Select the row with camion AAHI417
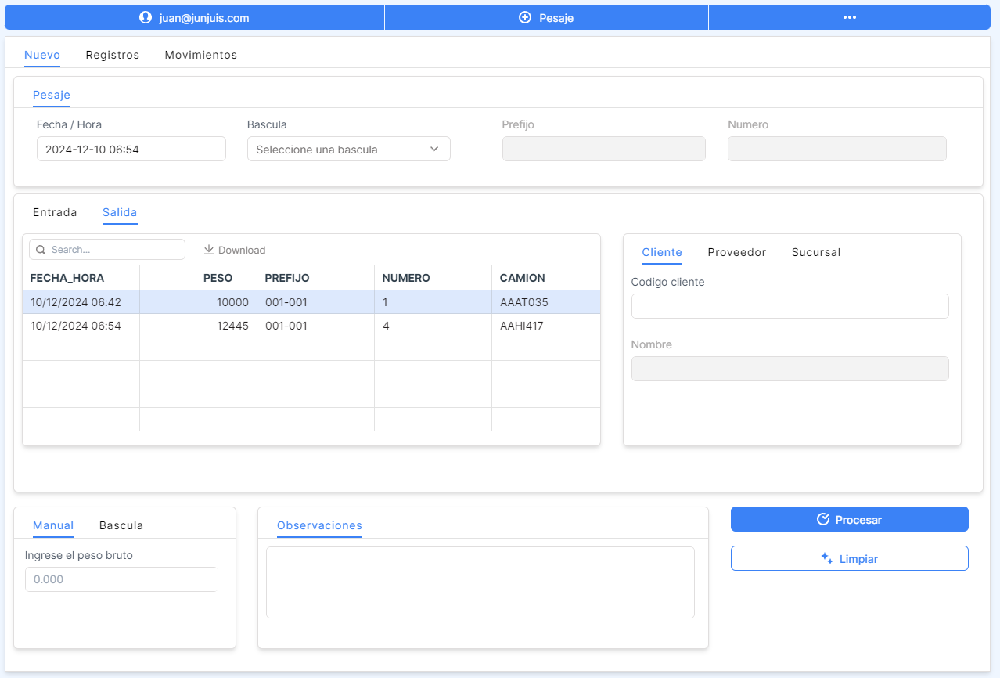The width and height of the screenshot is (1000, 678). (311, 326)
